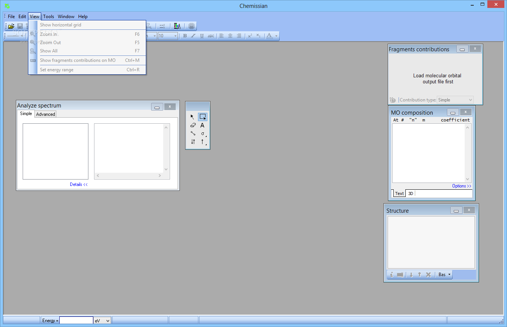Switch to the Text tab in MO composition
Screen dimensions: 507x327
(x=399, y=193)
